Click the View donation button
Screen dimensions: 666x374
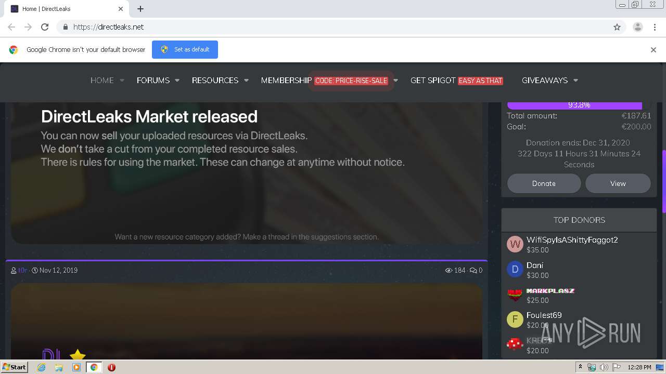click(x=618, y=183)
